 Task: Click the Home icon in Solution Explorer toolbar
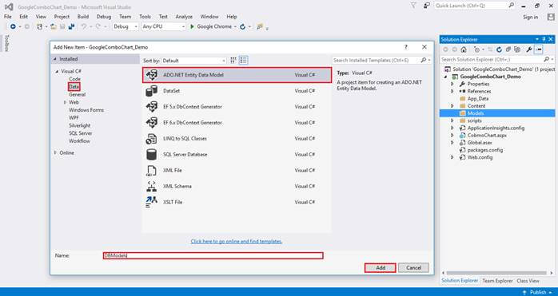[464, 49]
